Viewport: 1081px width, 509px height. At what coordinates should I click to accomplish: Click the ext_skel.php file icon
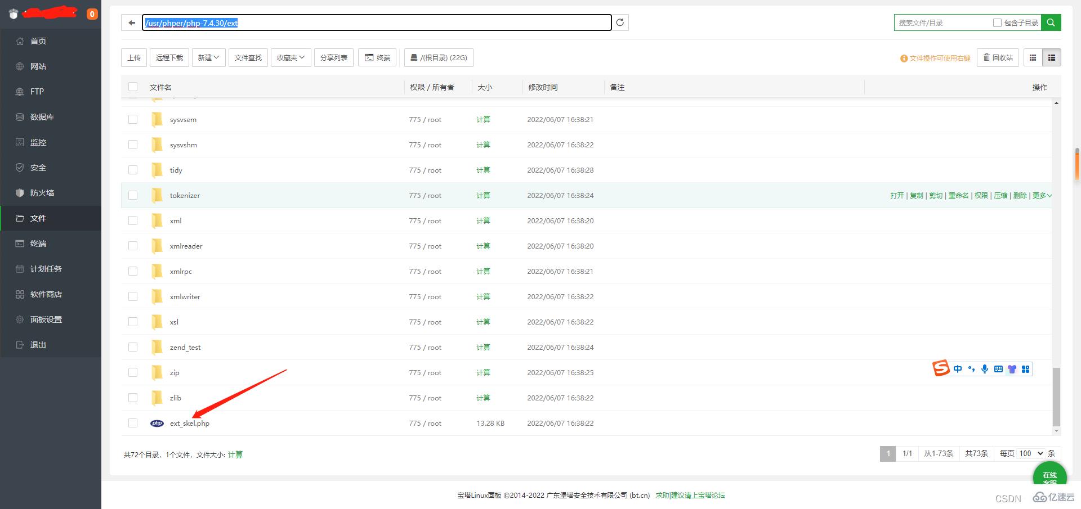pyautogui.click(x=157, y=423)
